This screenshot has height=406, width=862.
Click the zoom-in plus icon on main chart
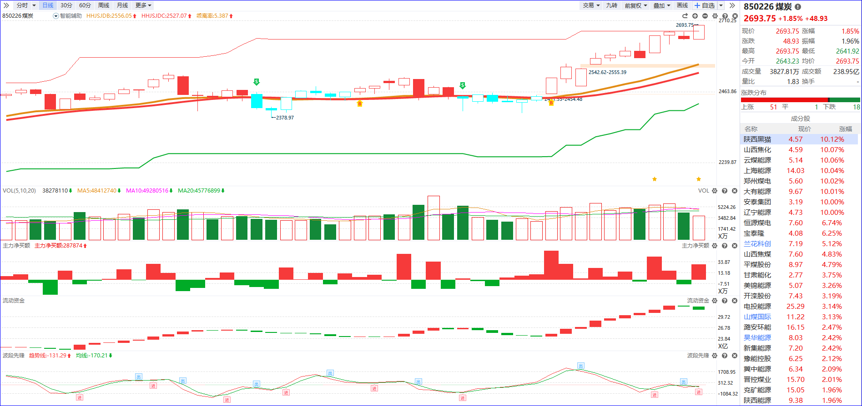click(x=695, y=16)
